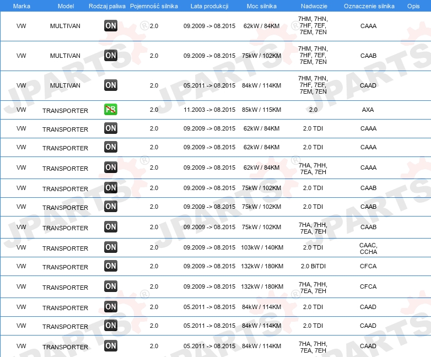Click the power value 103kW / 140KM
The image size is (431, 357).
[262, 247]
